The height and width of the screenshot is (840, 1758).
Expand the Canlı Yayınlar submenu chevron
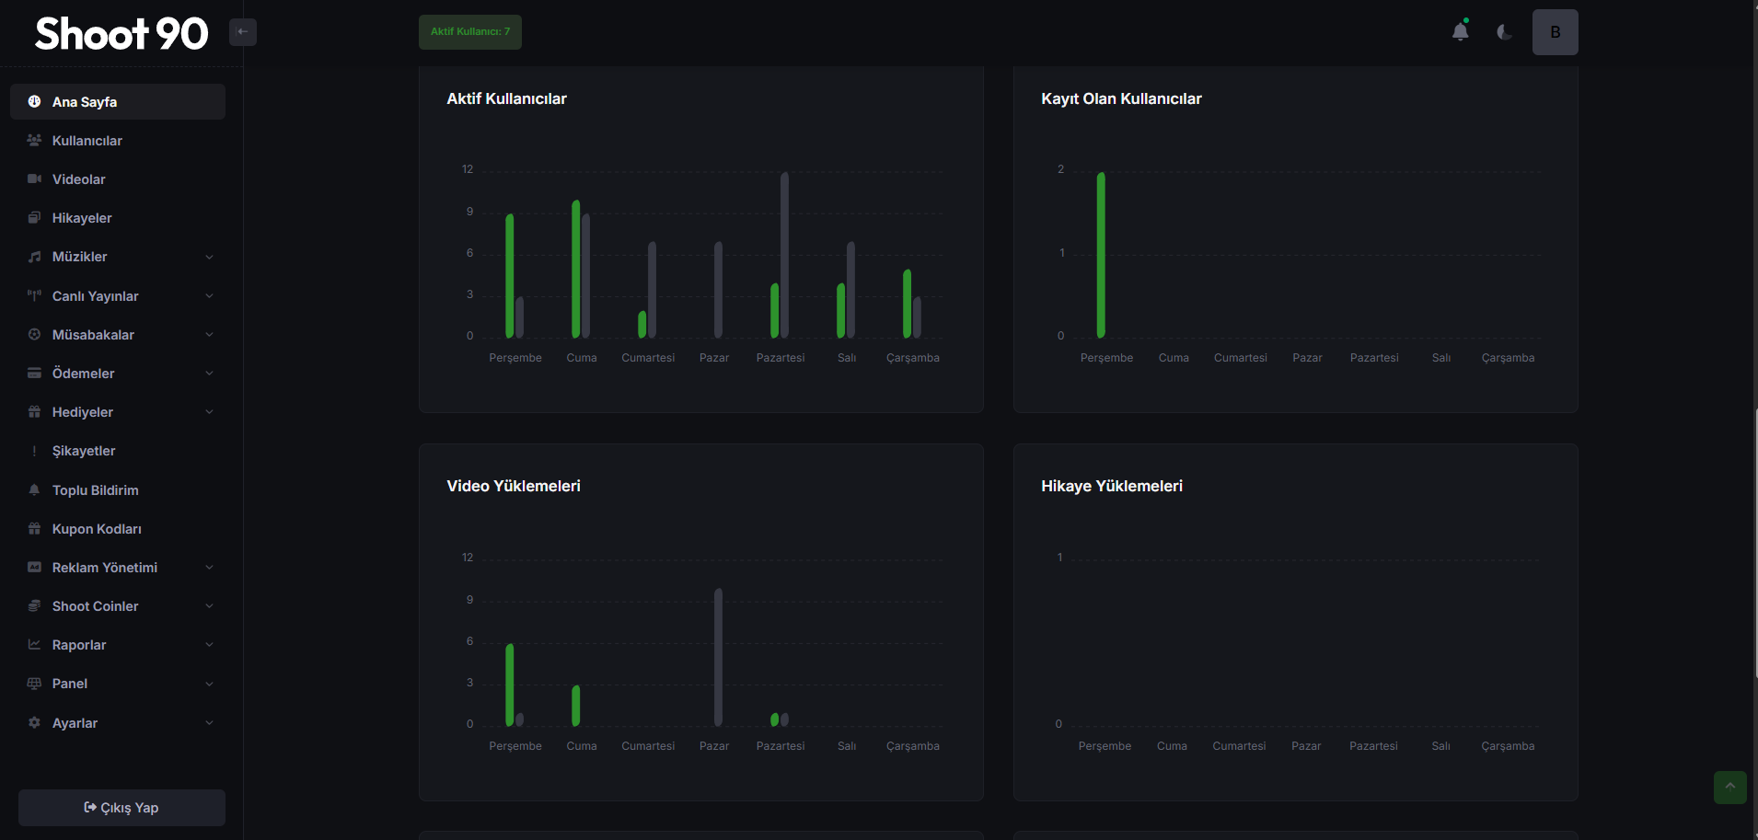(x=209, y=296)
